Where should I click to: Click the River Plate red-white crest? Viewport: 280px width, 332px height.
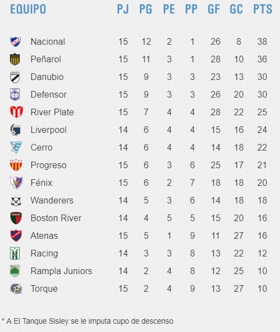tap(17, 112)
